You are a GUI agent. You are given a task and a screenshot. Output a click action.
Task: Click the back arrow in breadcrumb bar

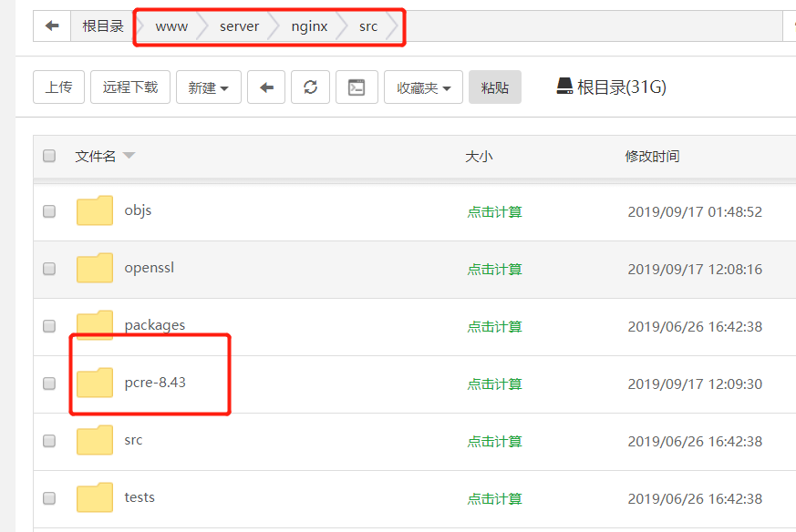[x=52, y=26]
